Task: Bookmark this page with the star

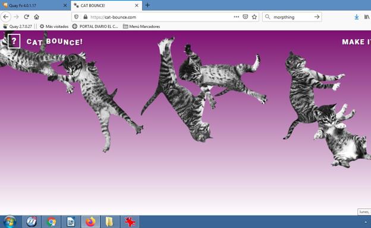Action: [x=254, y=17]
